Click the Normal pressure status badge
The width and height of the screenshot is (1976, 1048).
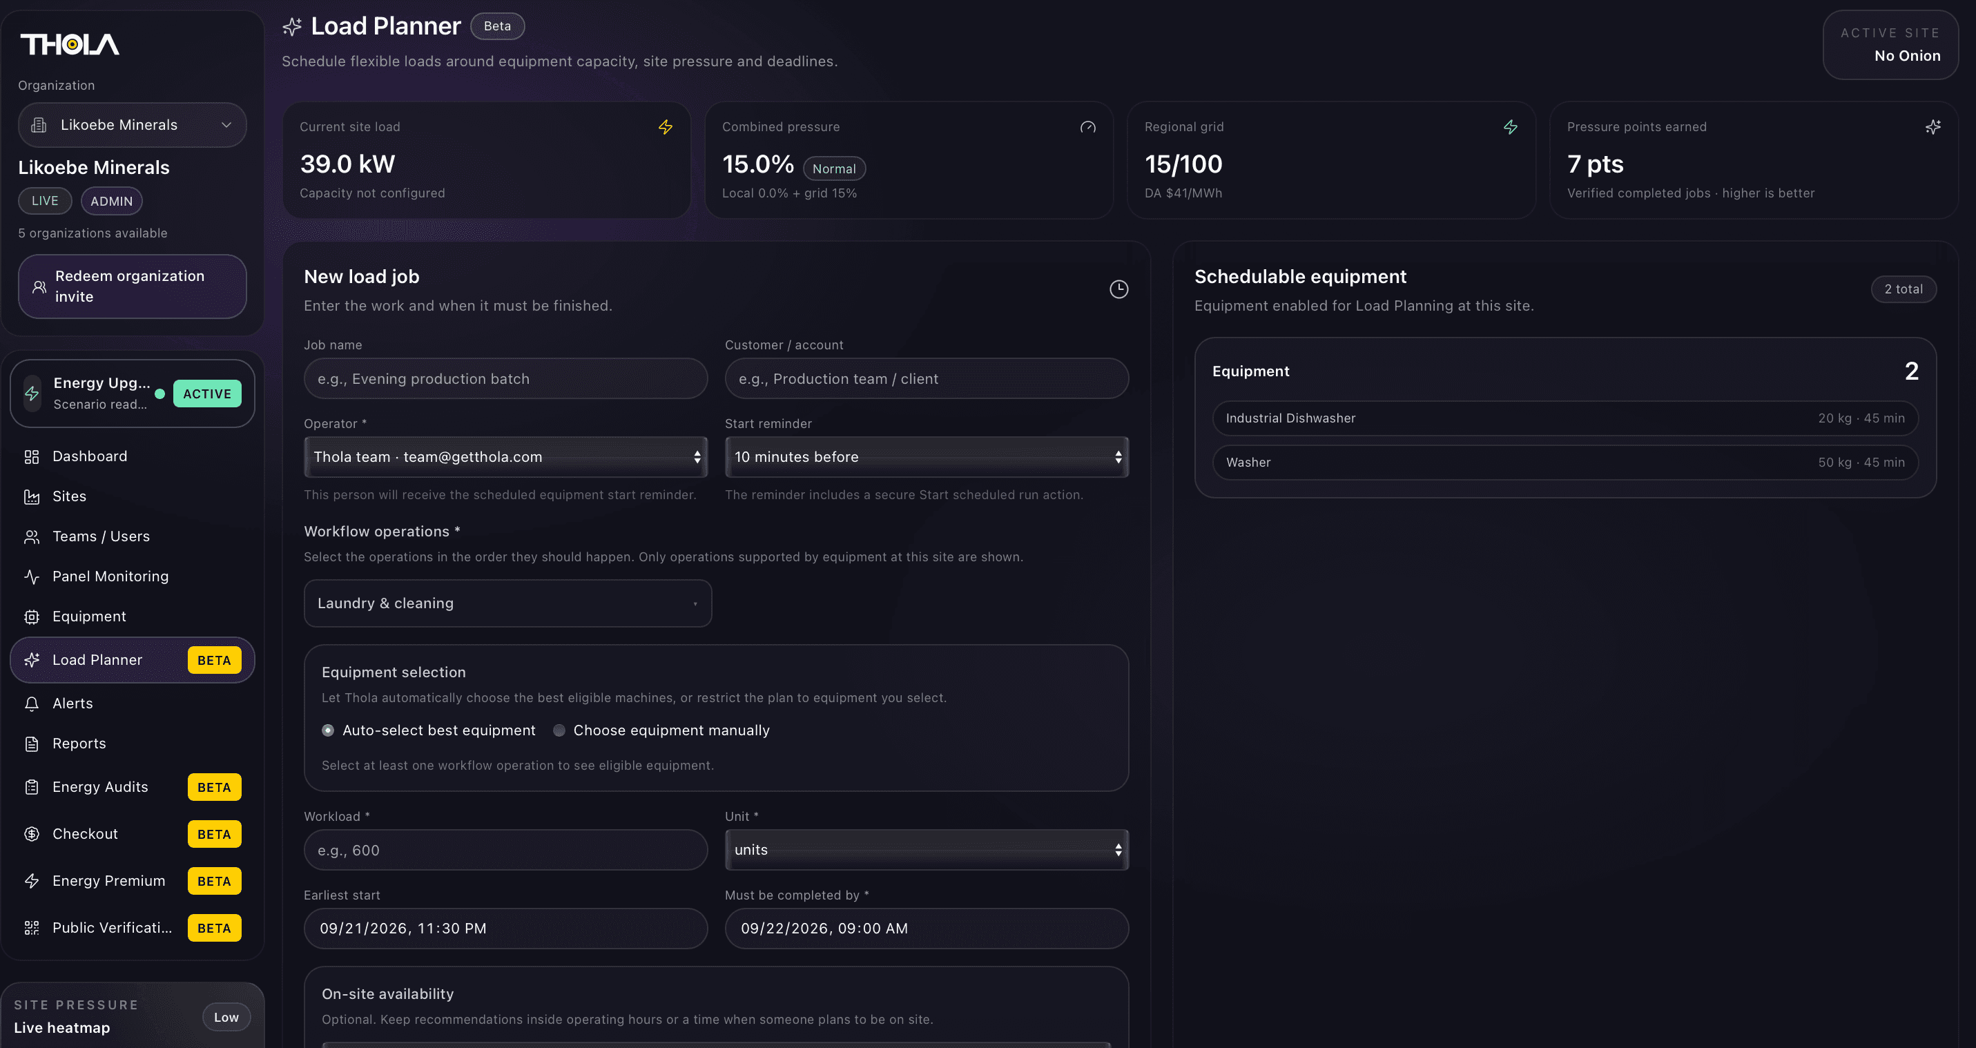click(x=834, y=168)
